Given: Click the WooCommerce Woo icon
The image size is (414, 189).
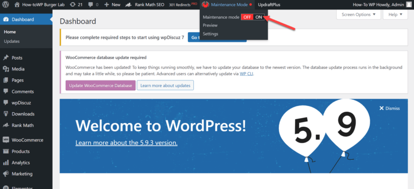Looking at the screenshot, I should pyautogui.click(x=6, y=140).
